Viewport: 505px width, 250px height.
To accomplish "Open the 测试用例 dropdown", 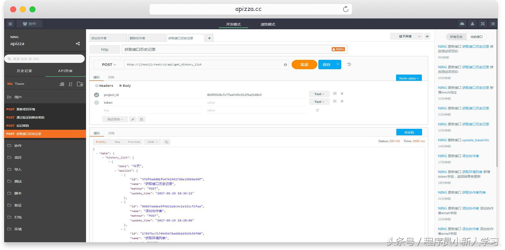I will click(115, 119).
